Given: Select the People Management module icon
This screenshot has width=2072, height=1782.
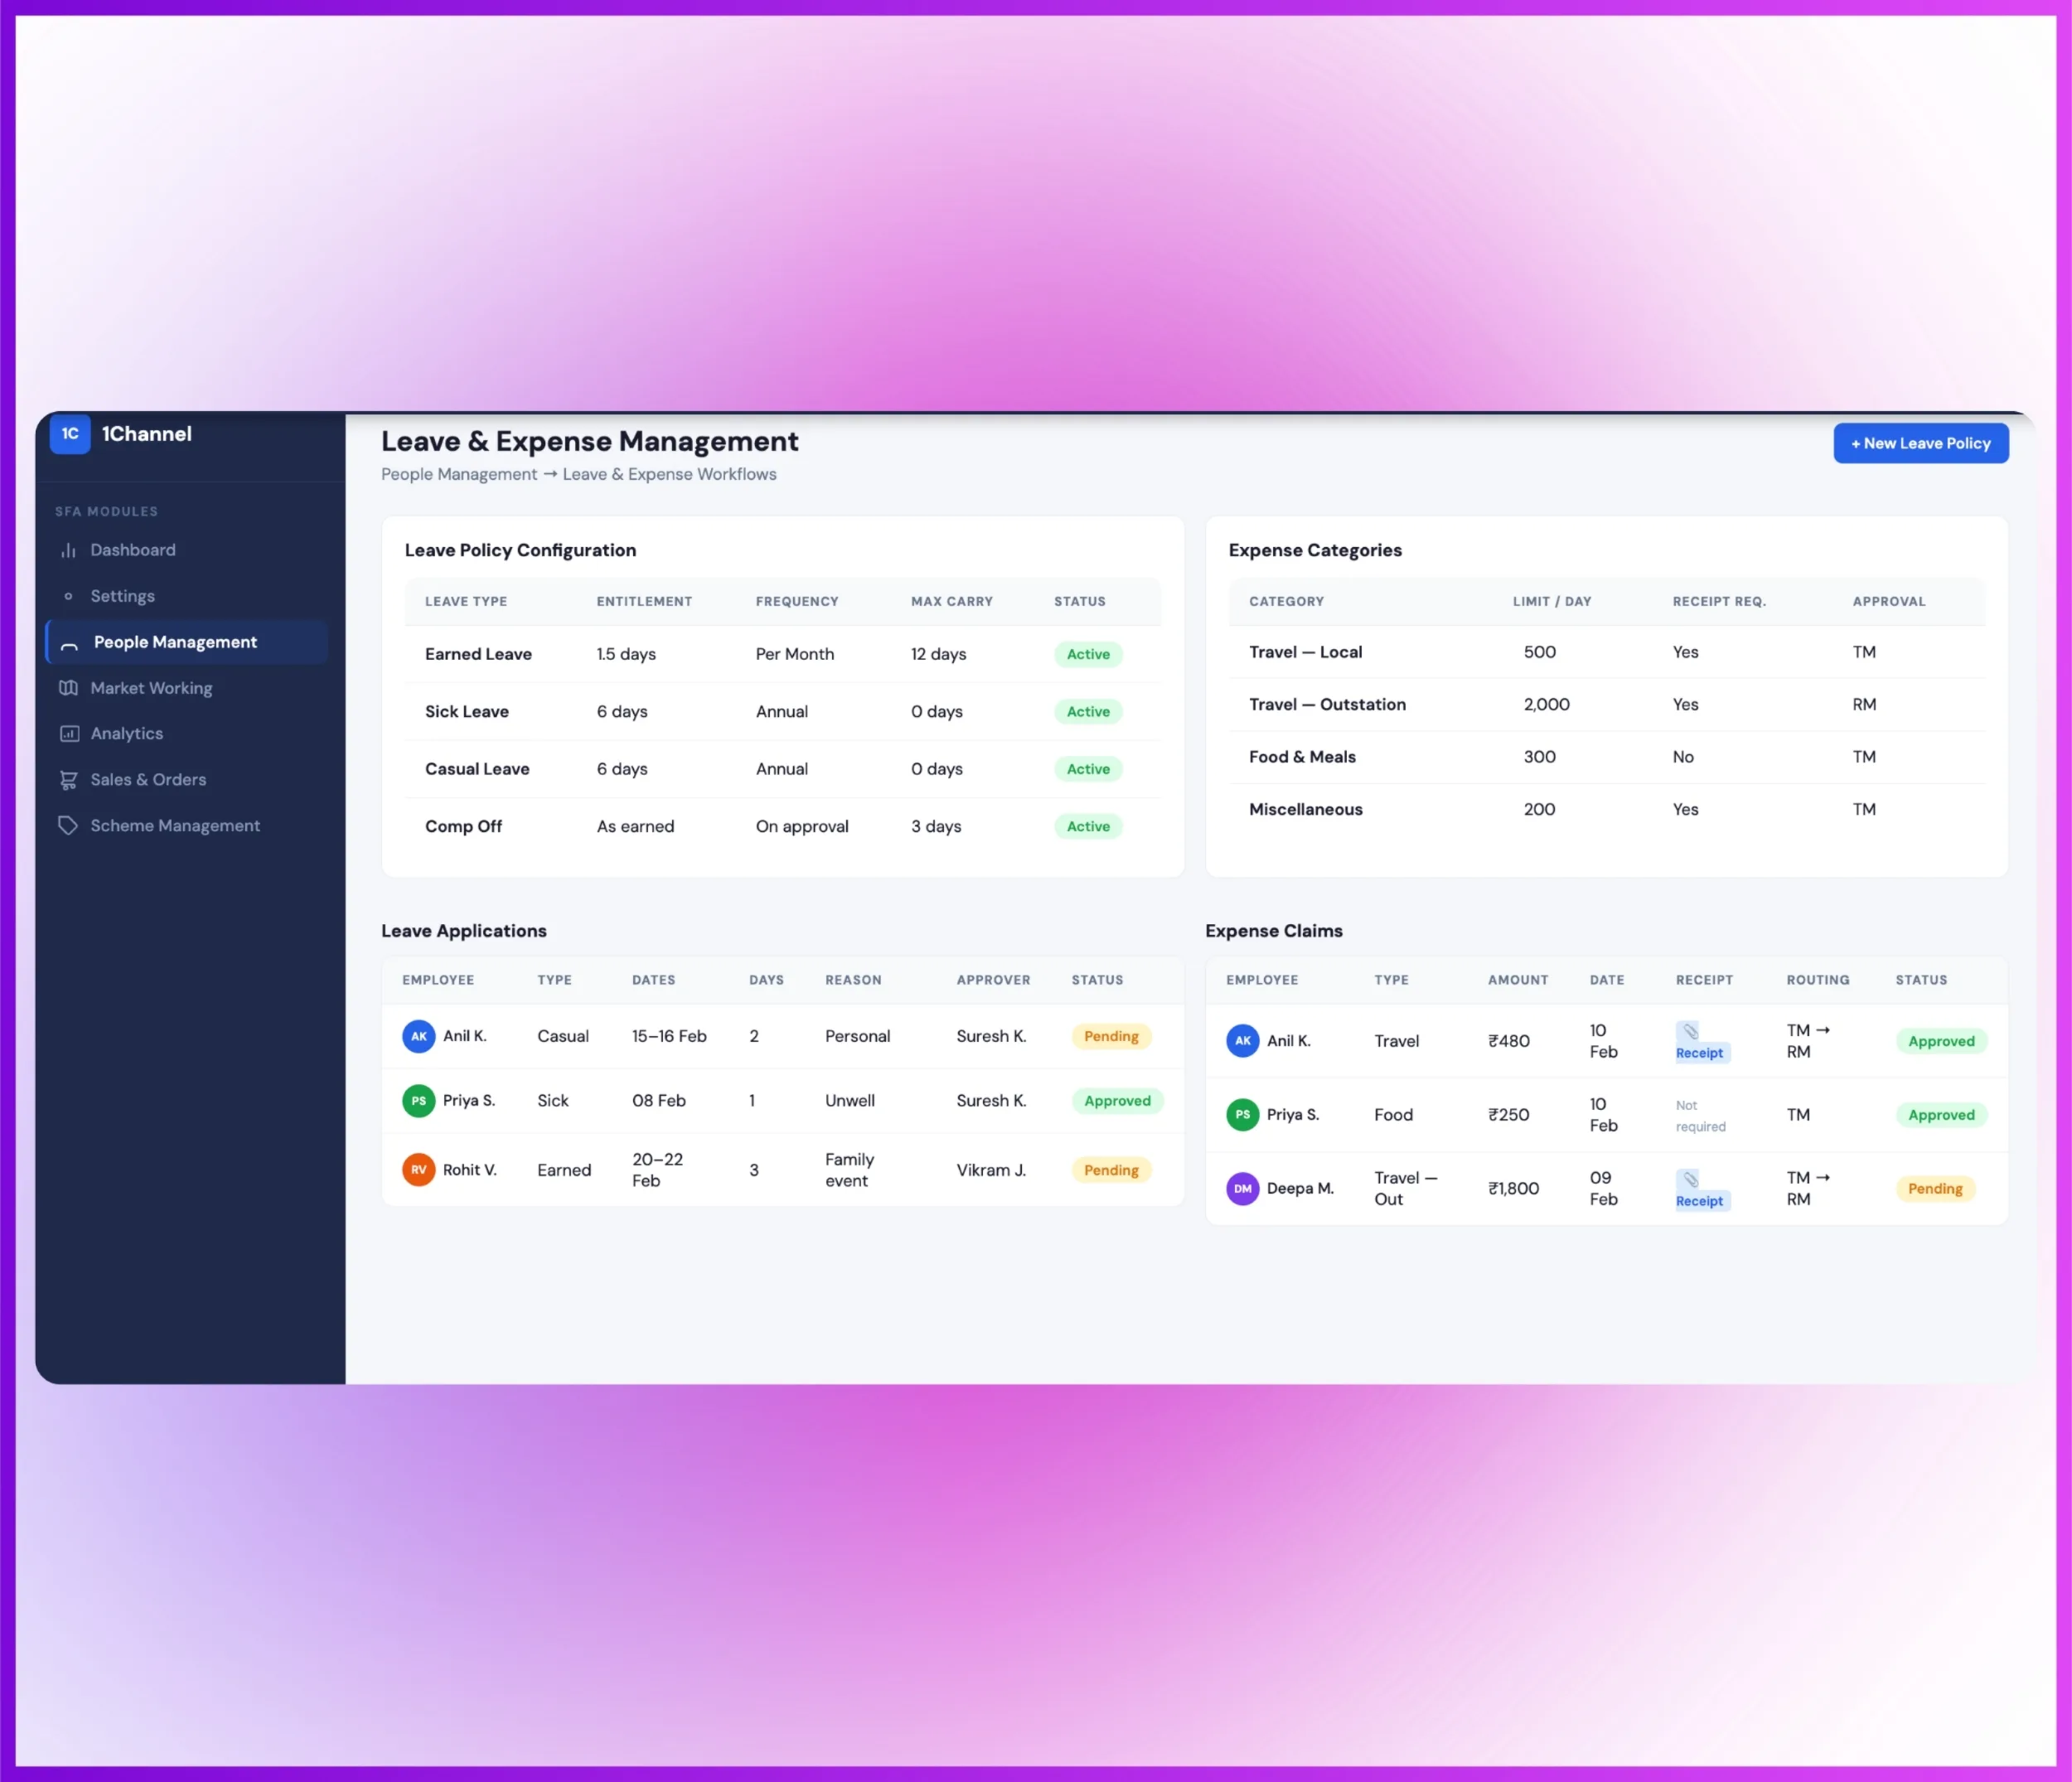Looking at the screenshot, I should tap(68, 645).
